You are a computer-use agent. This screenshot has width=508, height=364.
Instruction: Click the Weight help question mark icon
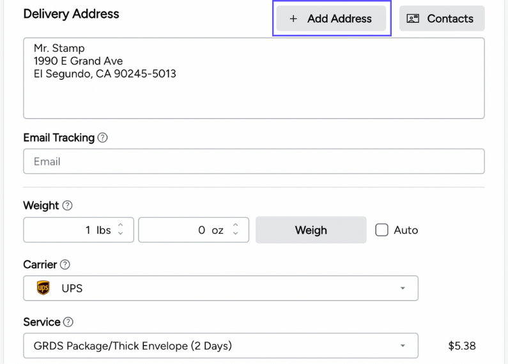click(67, 206)
